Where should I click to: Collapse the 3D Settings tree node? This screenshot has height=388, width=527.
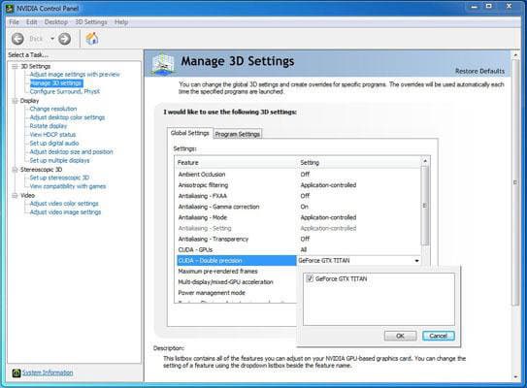15,66
